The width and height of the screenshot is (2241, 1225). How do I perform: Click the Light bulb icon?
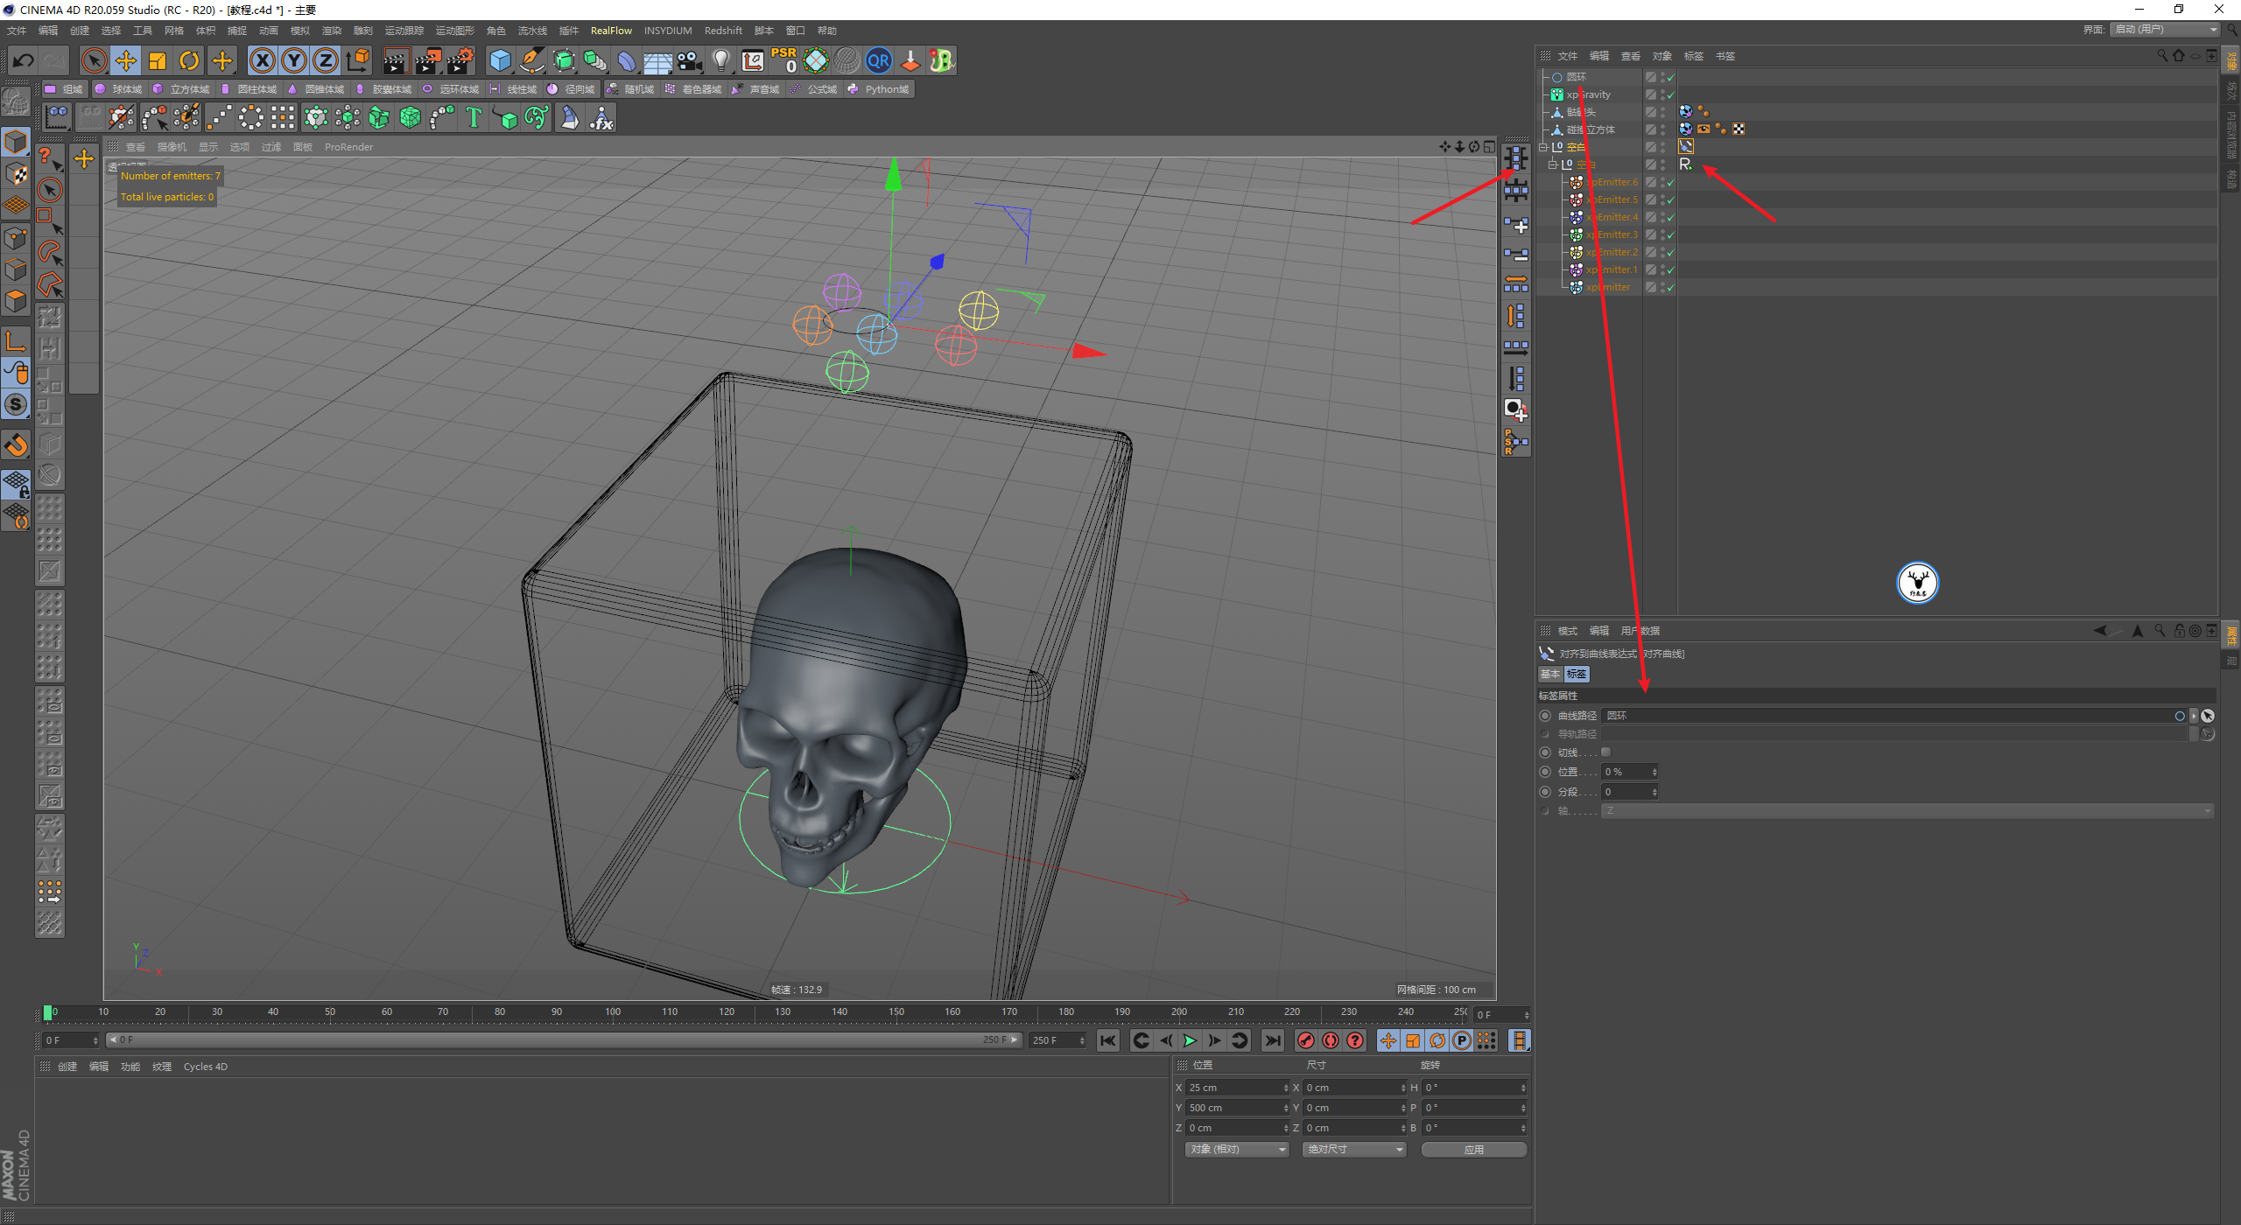coord(720,60)
